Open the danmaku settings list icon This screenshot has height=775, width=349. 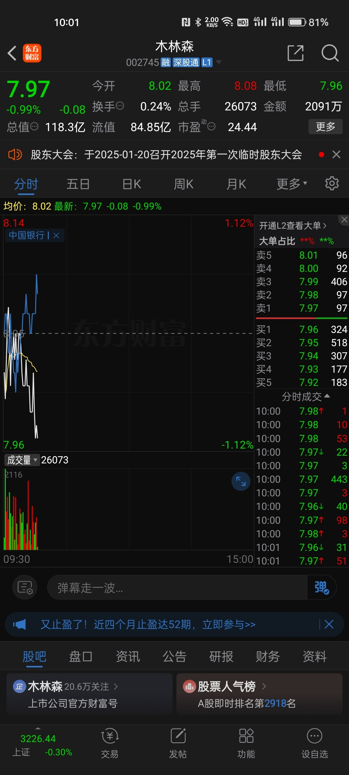click(25, 587)
